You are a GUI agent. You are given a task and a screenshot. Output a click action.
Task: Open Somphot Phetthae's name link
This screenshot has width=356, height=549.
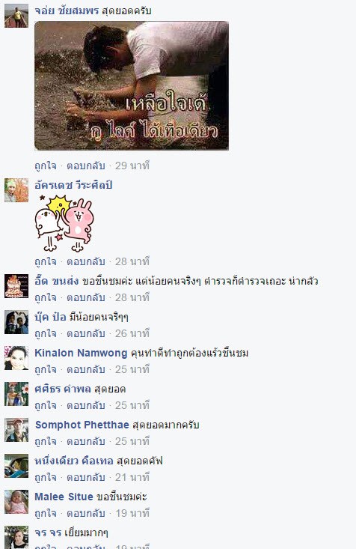pyautogui.click(x=82, y=425)
